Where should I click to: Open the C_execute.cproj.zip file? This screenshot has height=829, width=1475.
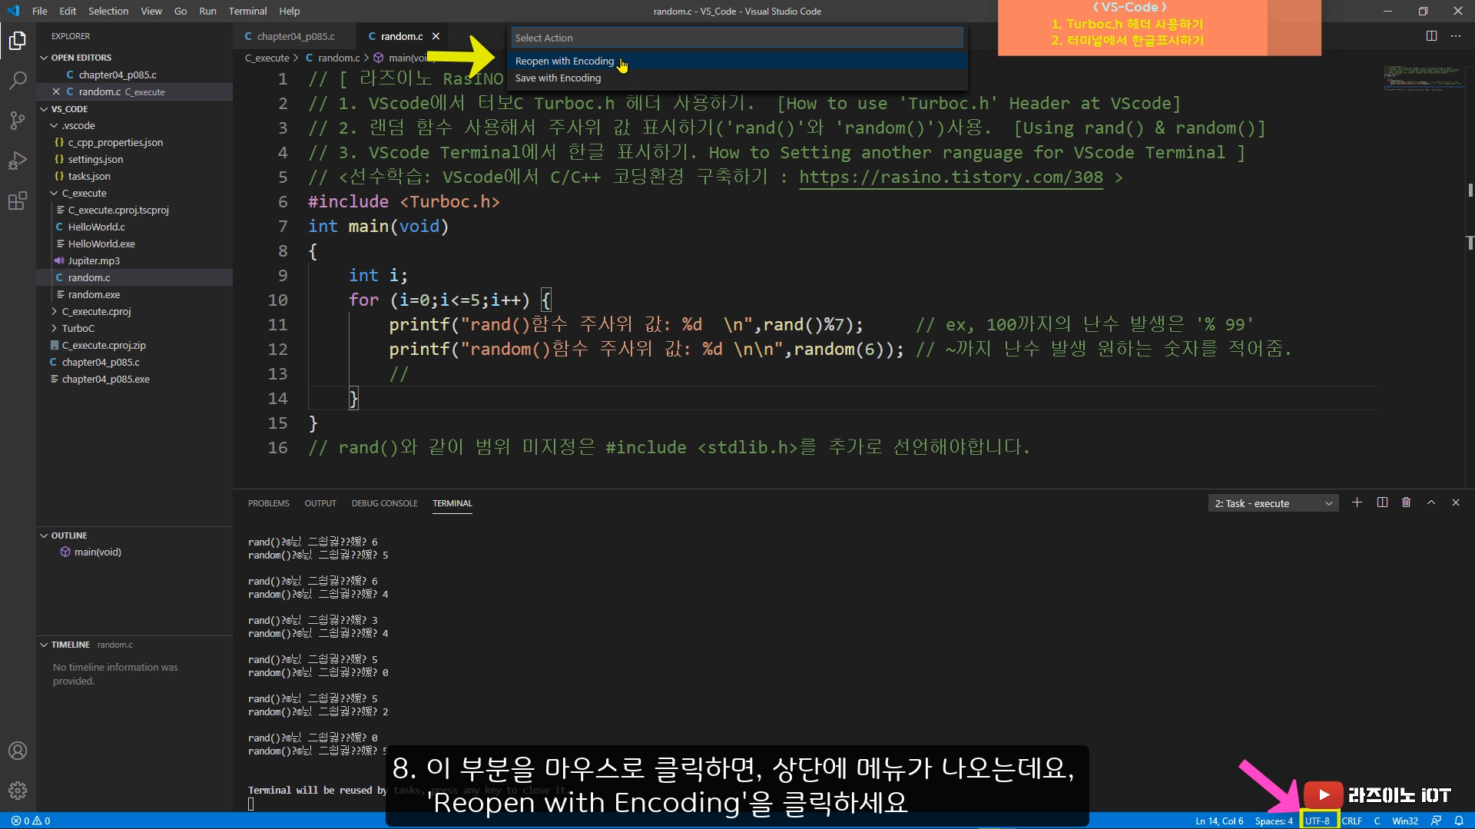tap(104, 345)
